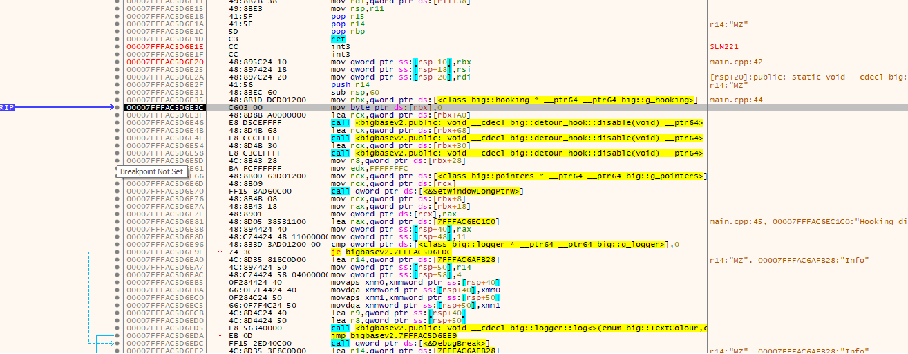This screenshot has width=908, height=354.
Task: Toggle breakpoint bullet on jmp row 00007FFAC5D6EDA
Action: (x=117, y=336)
